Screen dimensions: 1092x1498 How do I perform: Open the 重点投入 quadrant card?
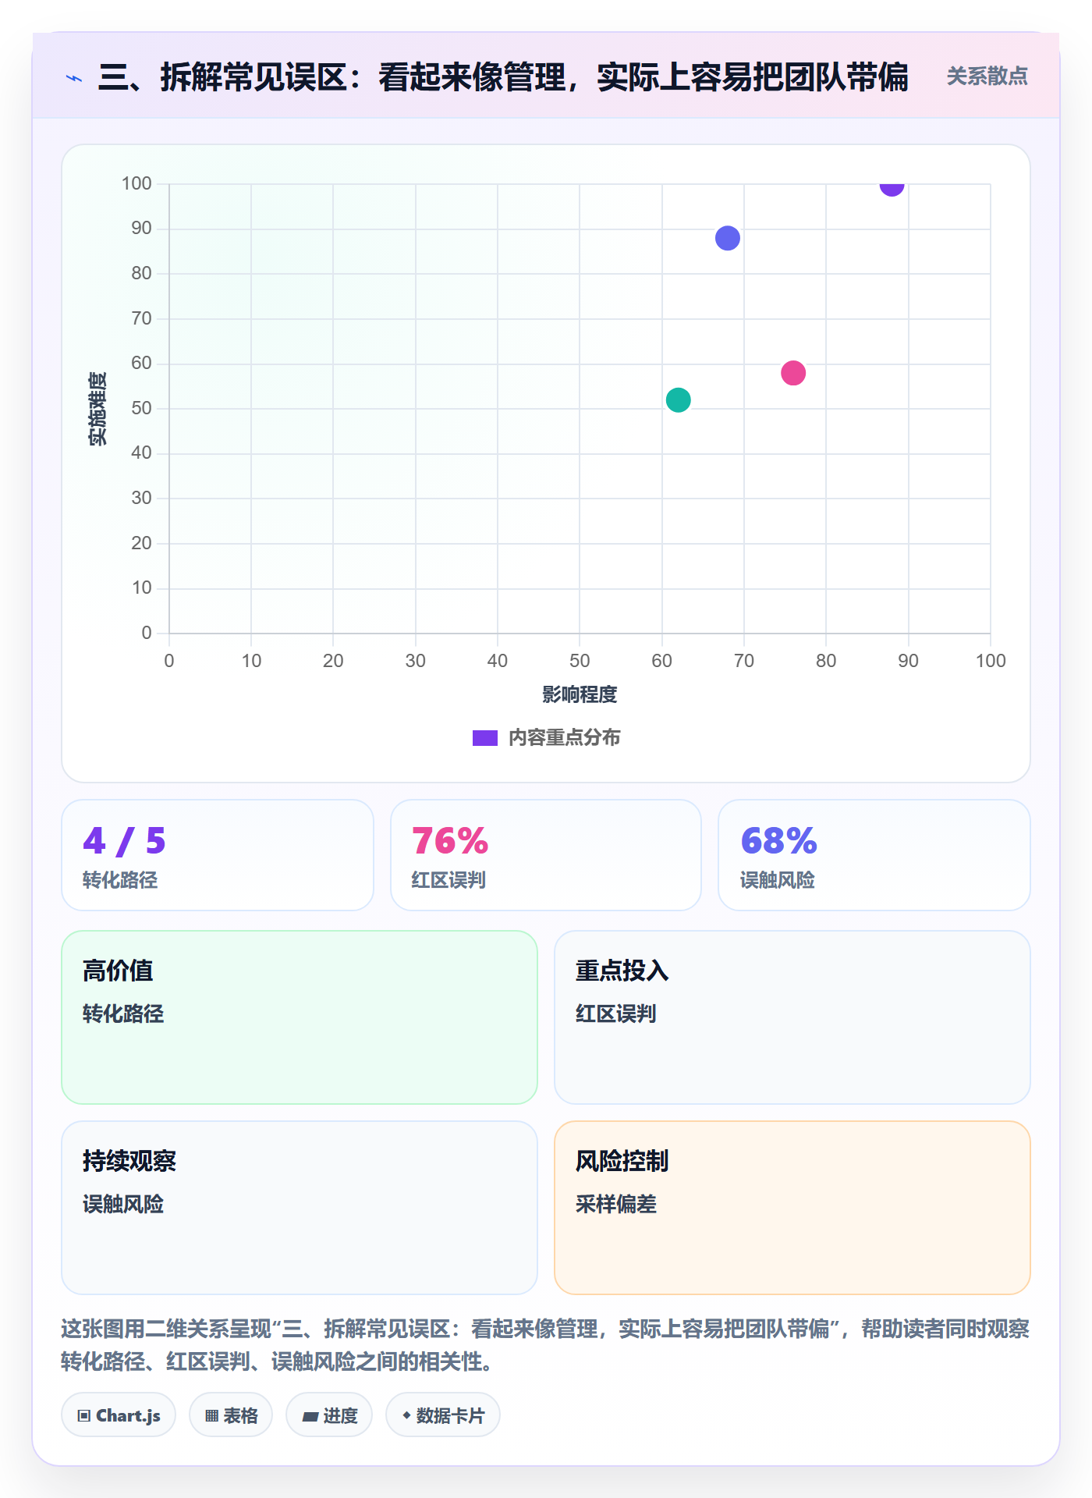click(792, 1017)
